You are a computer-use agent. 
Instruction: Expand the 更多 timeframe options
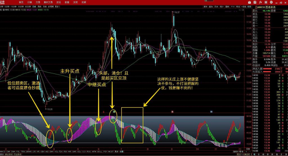pyautogui.click(x=57, y=6)
